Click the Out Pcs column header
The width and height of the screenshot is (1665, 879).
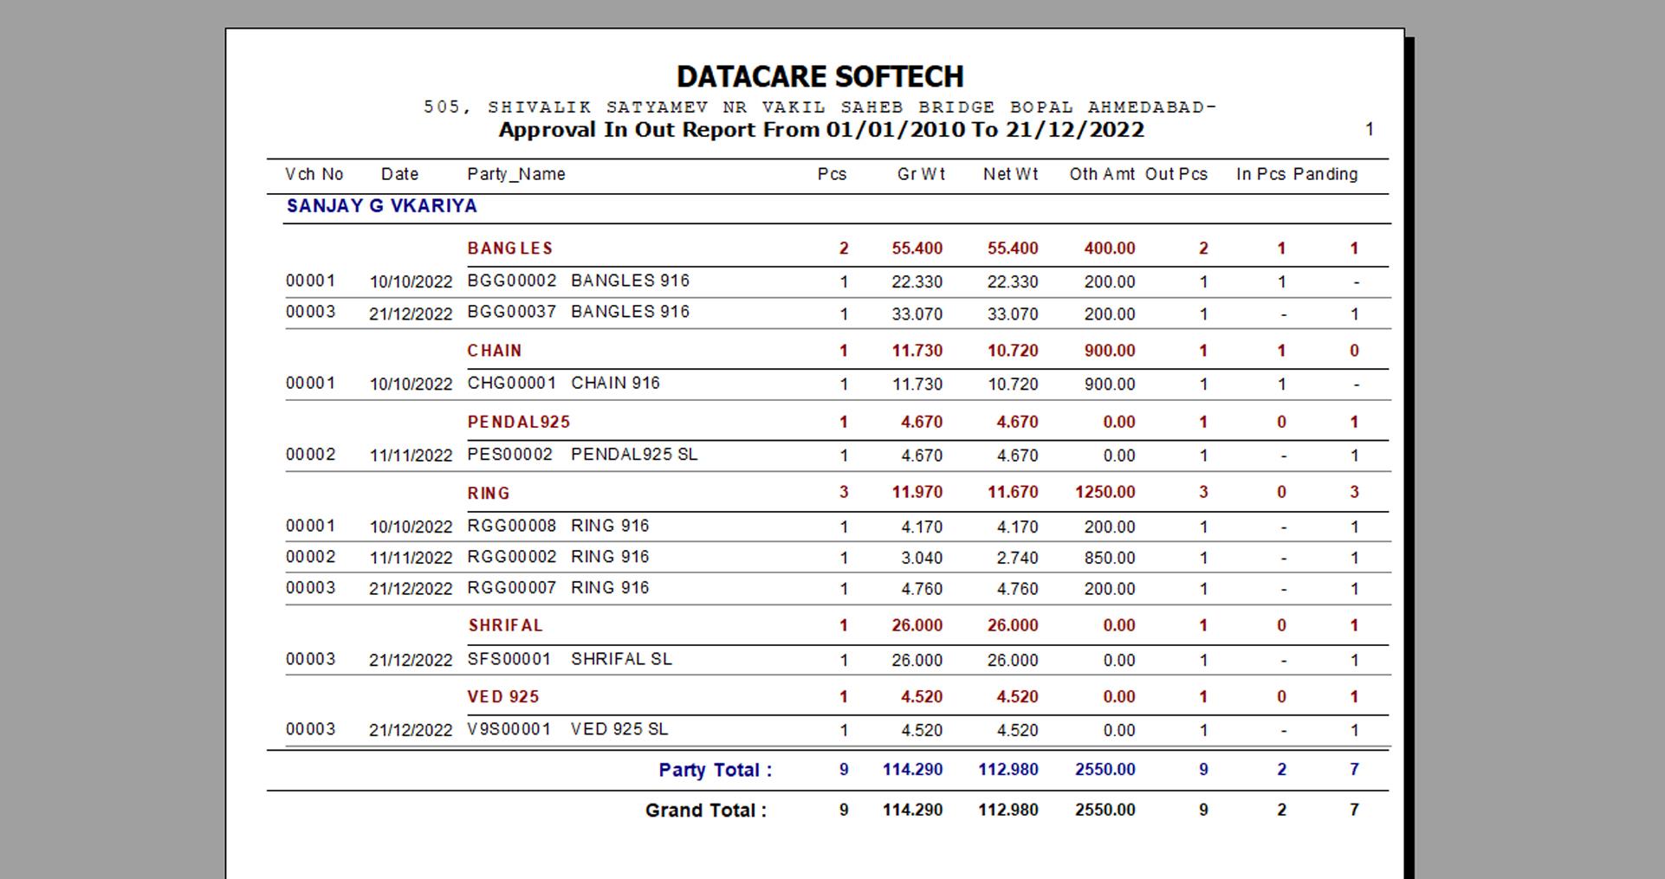point(1176,174)
